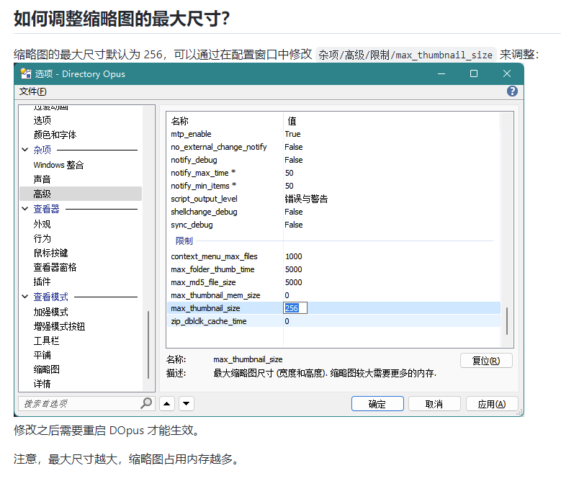Click the 搜索首选项 search box
The width and height of the screenshot is (561, 481).
tap(78, 404)
